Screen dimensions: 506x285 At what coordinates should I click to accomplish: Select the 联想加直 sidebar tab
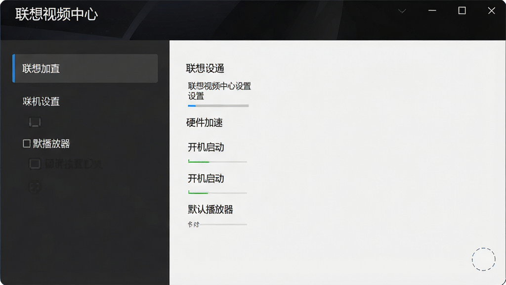[x=85, y=68]
